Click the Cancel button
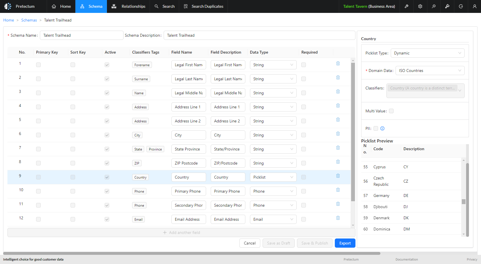The image size is (481, 264). point(250,243)
